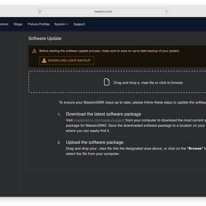Click 'Download the latest software package' step heading
The height and width of the screenshot is (206, 206).
104,114
